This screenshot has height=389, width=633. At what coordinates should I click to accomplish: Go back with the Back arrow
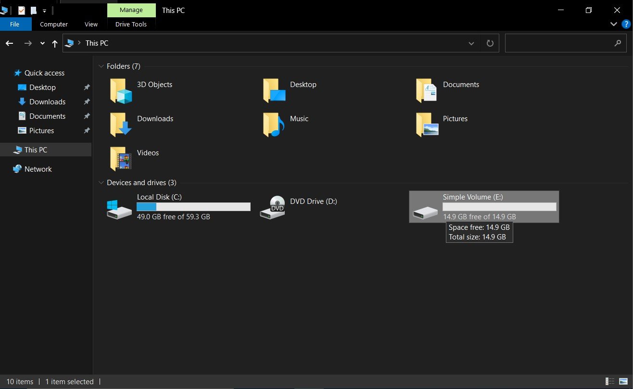10,43
